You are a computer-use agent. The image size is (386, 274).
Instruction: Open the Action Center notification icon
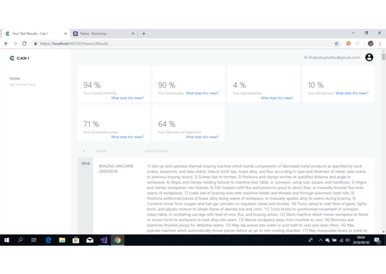pos(377,240)
